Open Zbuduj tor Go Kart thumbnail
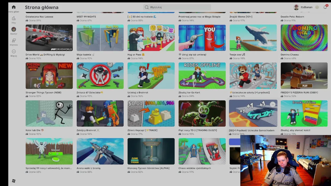331x186 pixels. 202,76
